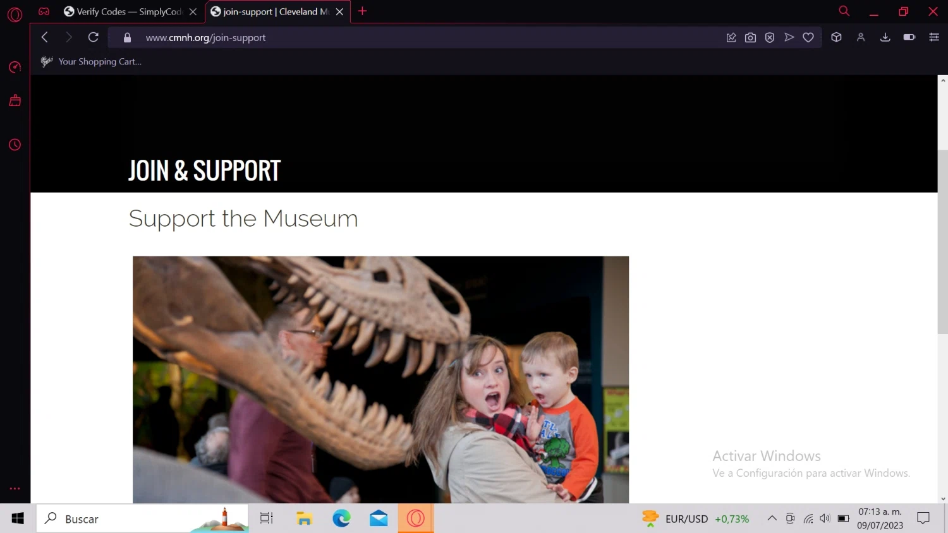
Task: Open sidebar three-dots settings
Action: point(15,488)
